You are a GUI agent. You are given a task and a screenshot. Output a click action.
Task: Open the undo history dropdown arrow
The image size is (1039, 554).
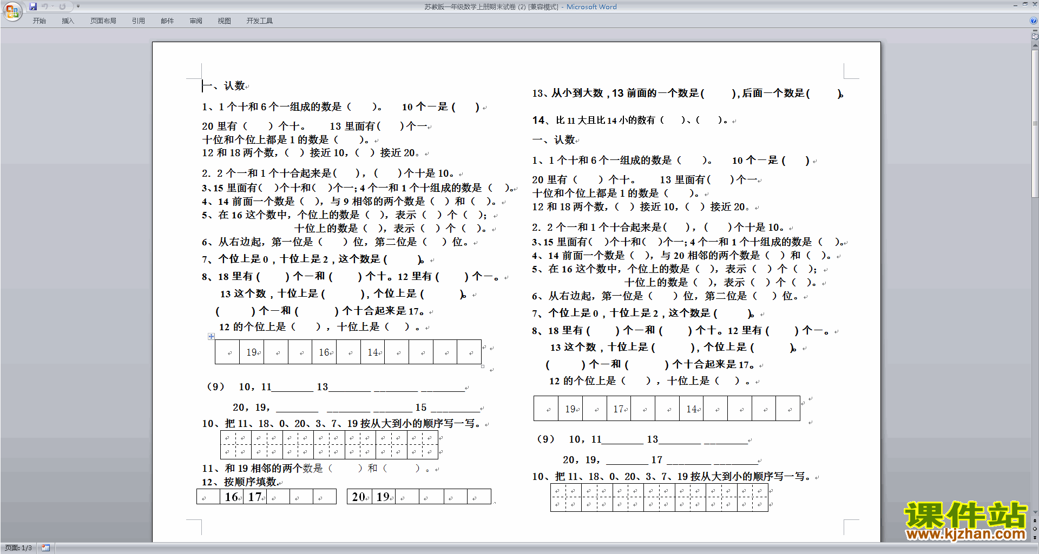pyautogui.click(x=53, y=6)
